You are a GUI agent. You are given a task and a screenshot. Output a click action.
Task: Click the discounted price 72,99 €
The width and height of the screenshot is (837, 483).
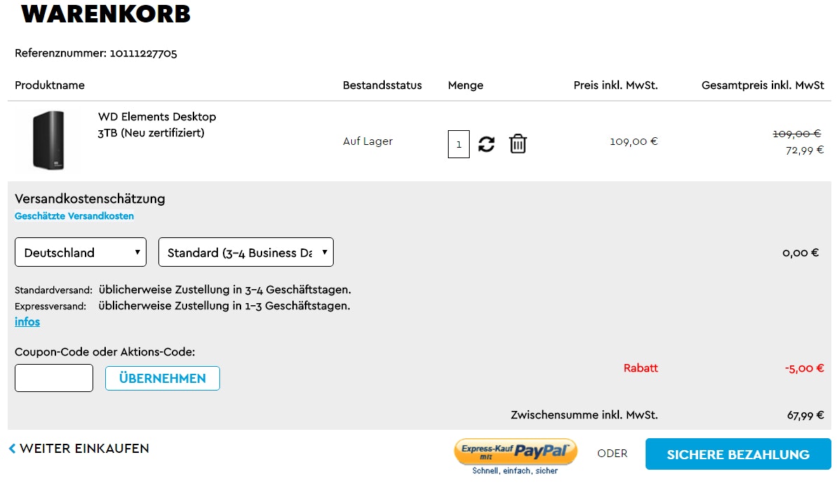pos(804,150)
